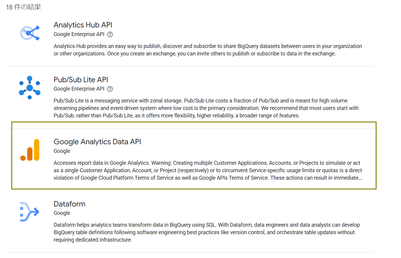
Task: Click the Google Analytics Data API description
Action: point(208,170)
